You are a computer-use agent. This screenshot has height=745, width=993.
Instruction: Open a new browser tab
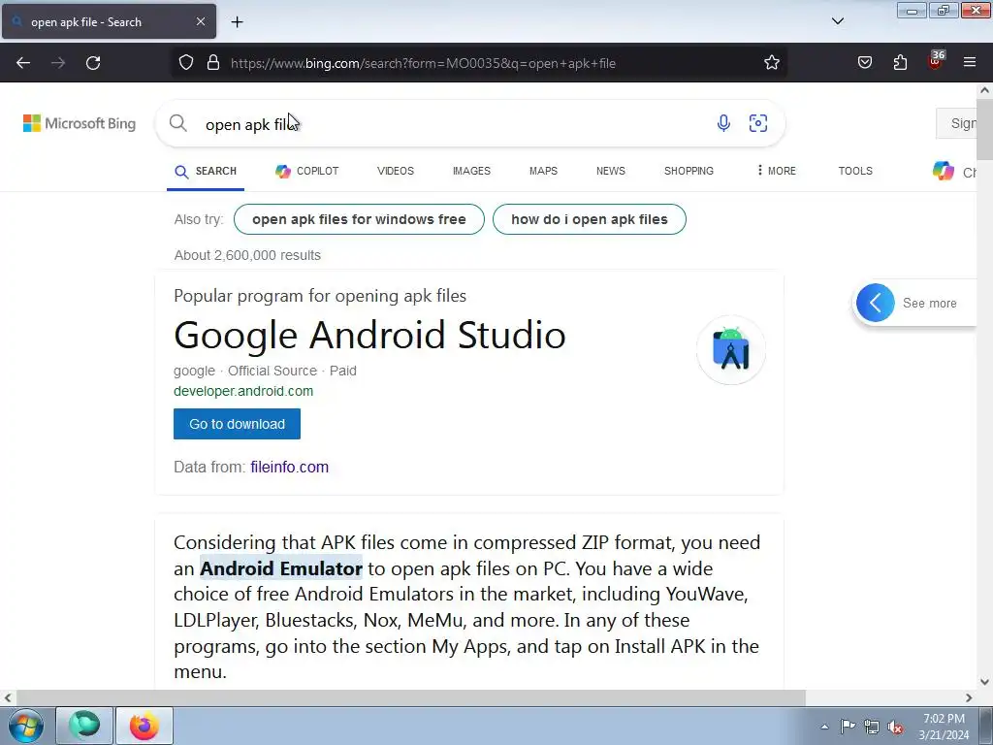pos(237,22)
